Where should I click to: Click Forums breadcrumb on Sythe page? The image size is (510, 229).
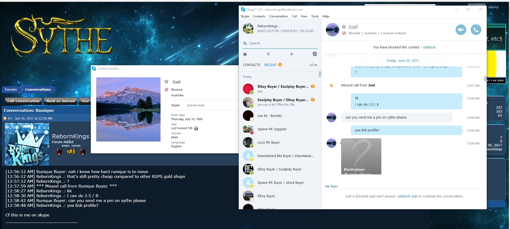(11, 90)
